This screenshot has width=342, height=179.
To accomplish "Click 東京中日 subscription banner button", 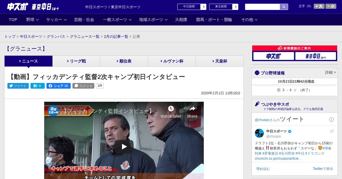I will point(315,56).
